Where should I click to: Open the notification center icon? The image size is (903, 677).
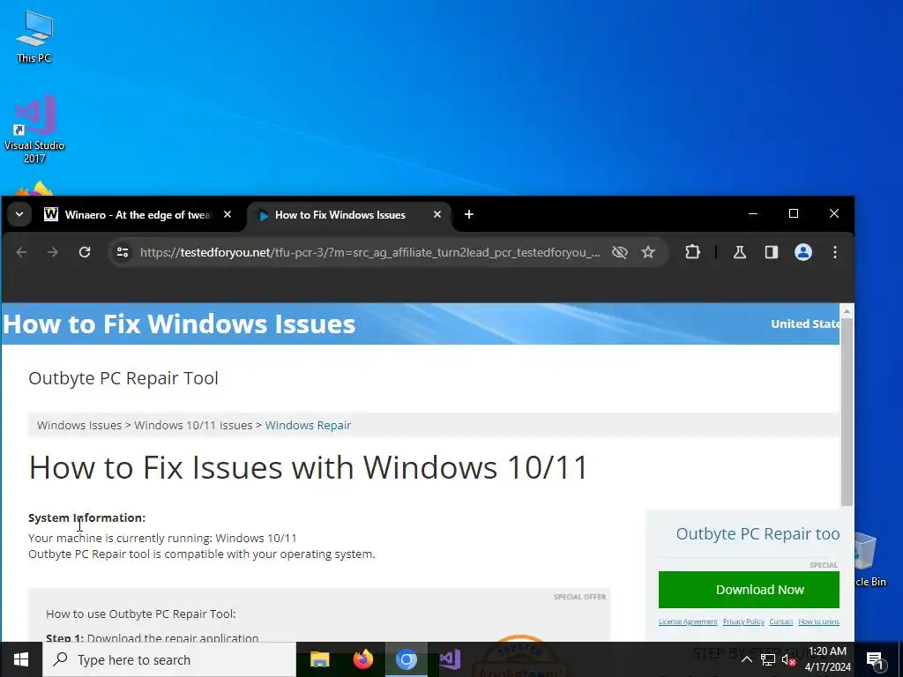875,659
